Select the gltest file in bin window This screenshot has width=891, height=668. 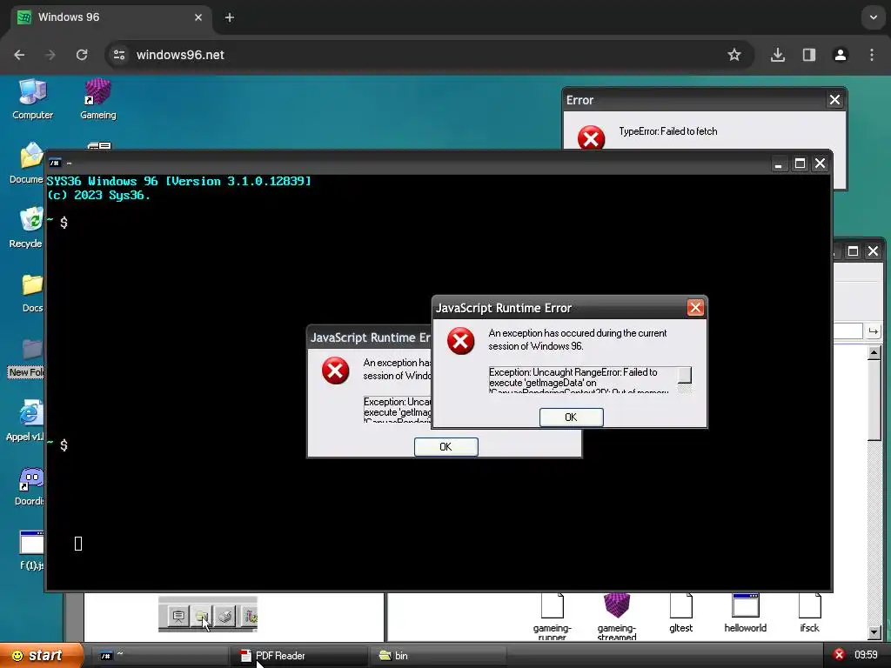pos(680,613)
